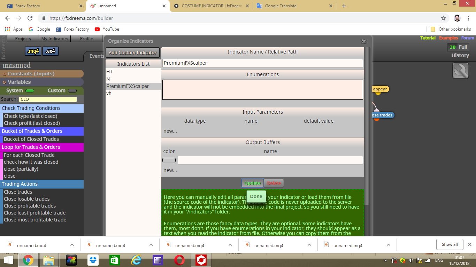Open the Google bookmark
Image resolution: width=476 pixels, height=267 pixels.
tap(39, 29)
